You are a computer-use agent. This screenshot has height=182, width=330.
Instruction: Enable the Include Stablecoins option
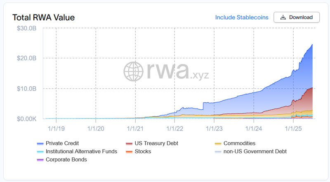pyautogui.click(x=242, y=17)
